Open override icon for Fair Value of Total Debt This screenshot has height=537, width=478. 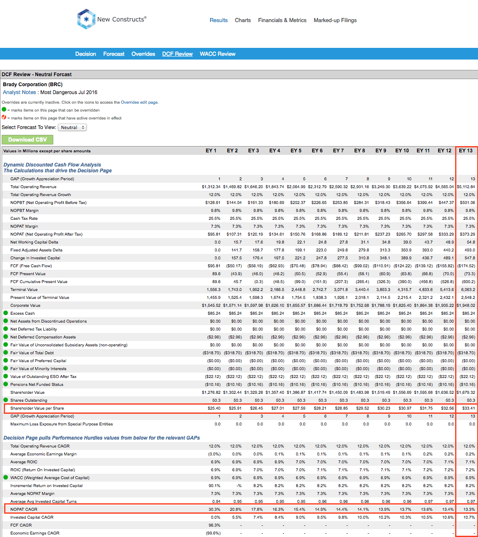click(6, 353)
